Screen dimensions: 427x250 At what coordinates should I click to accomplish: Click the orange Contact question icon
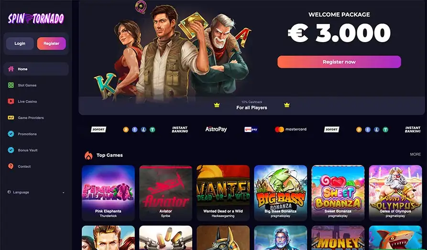tap(11, 166)
